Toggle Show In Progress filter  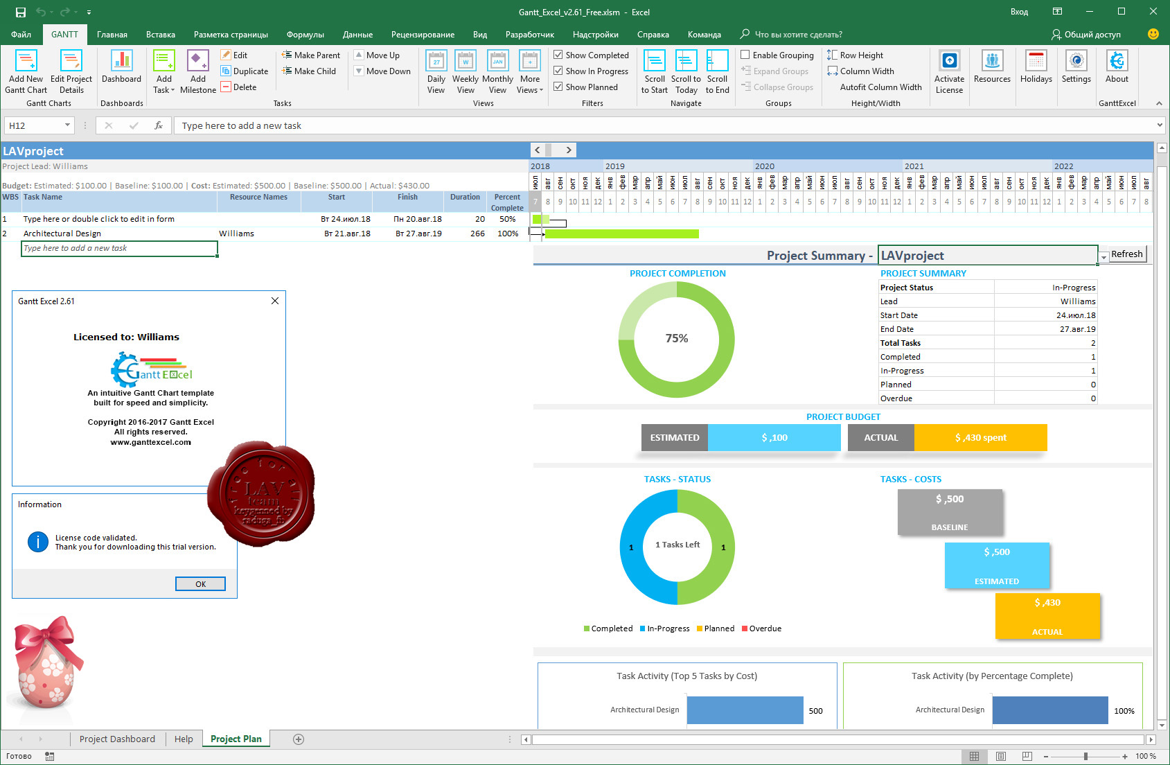[591, 71]
